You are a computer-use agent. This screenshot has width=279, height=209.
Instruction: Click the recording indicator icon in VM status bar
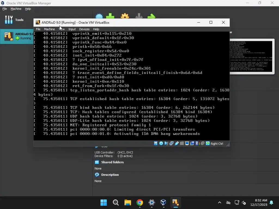click(x=192, y=143)
